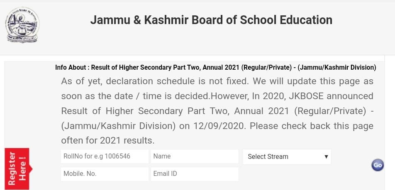Activate the Email ID field

click(x=194, y=174)
